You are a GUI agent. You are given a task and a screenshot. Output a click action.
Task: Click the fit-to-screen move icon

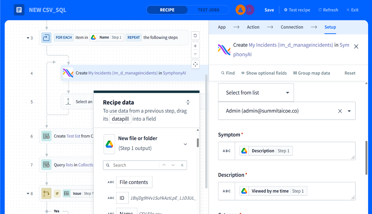point(195,64)
